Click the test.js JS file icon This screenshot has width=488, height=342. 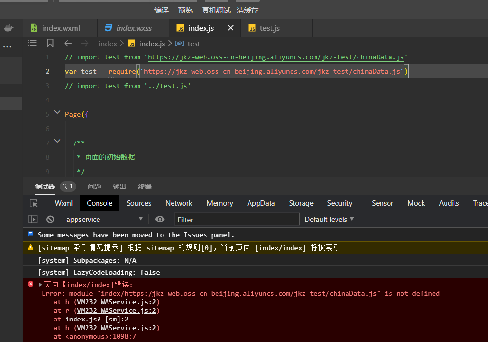tap(252, 28)
